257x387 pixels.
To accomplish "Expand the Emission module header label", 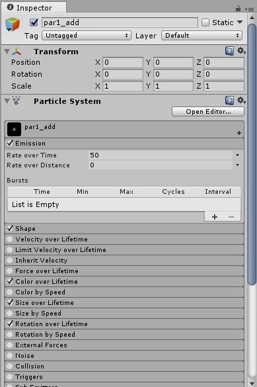I will click(x=30, y=143).
